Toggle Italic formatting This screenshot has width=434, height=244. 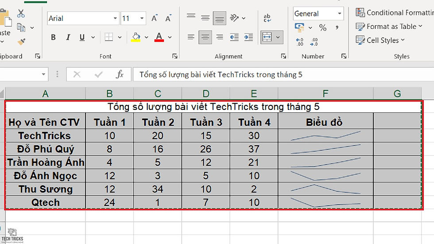coord(68,37)
